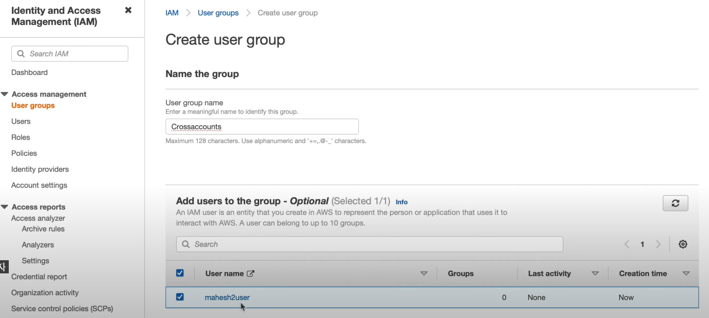
Task: Collapse the Access reports section
Action: [x=5, y=207]
